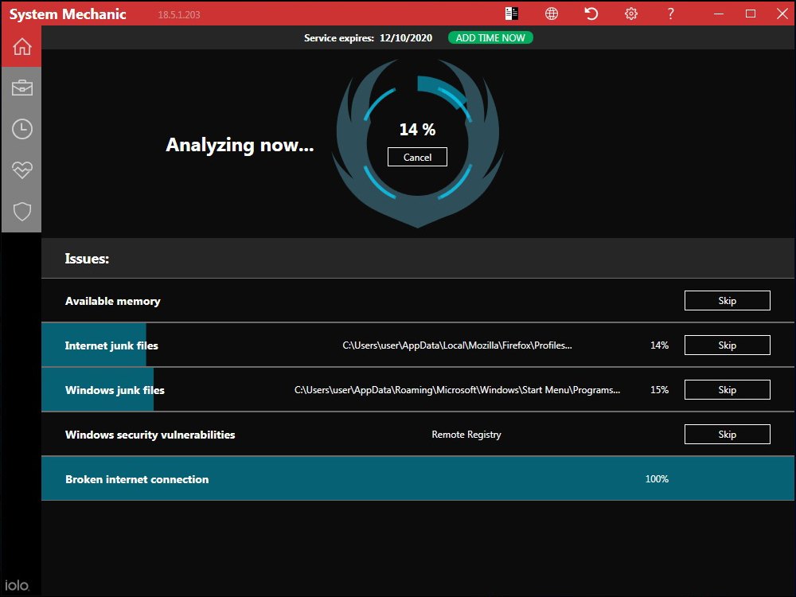Open the history clock icon in sidebar
The width and height of the screenshot is (796, 597).
pos(21,128)
